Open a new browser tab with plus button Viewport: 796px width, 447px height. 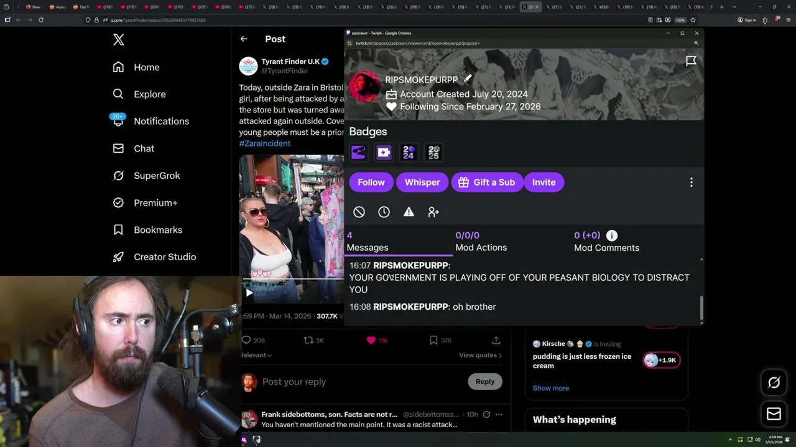[x=721, y=7]
